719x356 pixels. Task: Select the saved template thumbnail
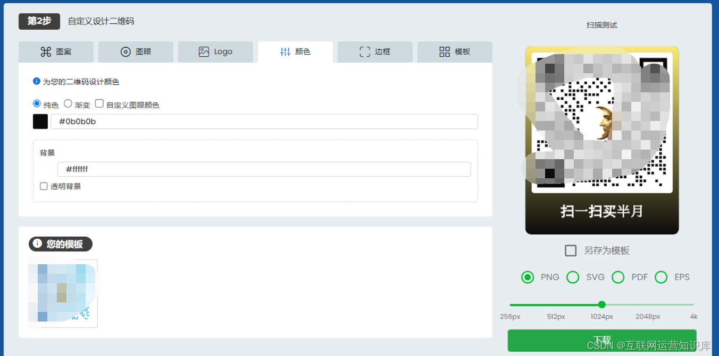[x=63, y=293]
